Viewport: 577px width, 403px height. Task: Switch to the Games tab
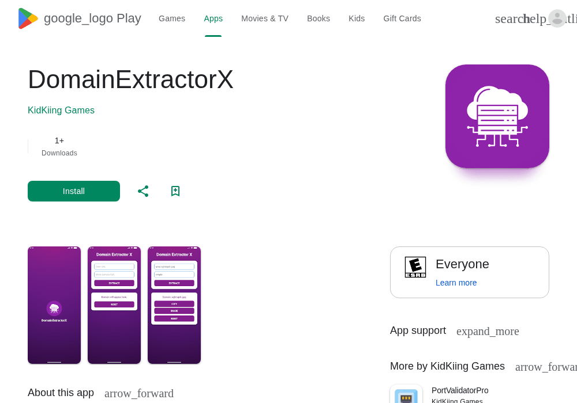pos(172,18)
